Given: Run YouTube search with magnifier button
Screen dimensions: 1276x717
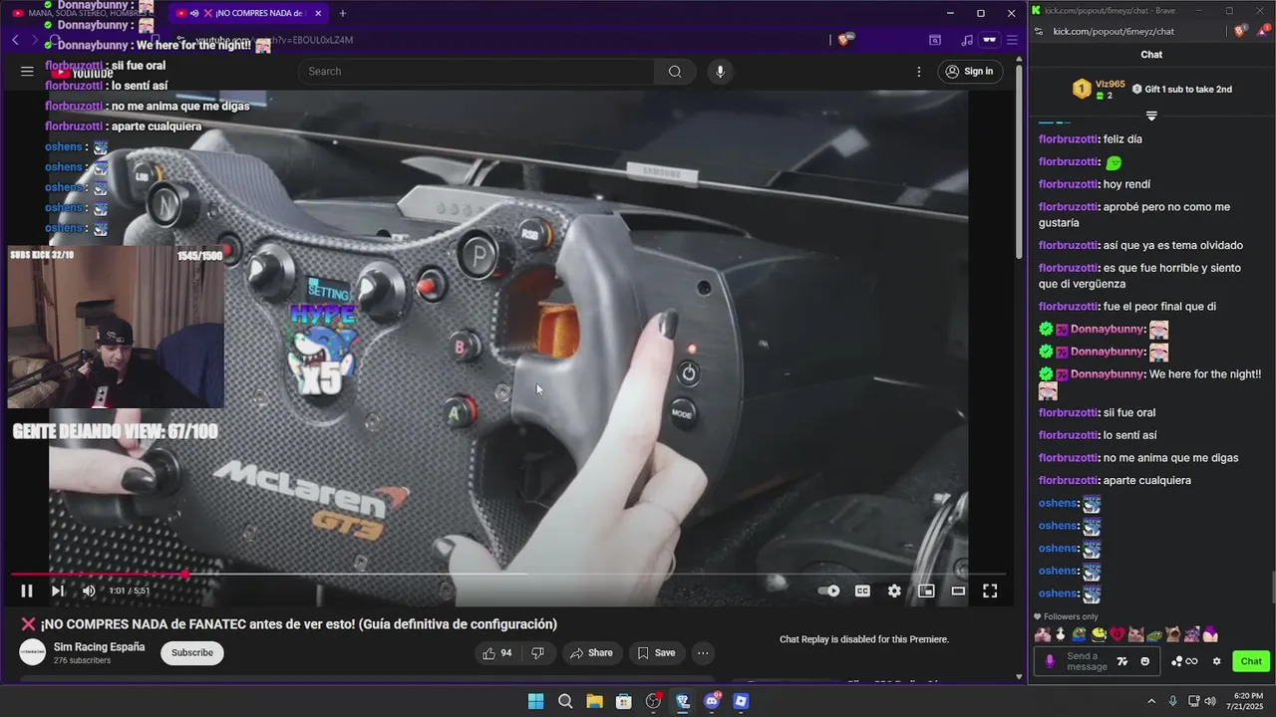Looking at the screenshot, I should (675, 72).
